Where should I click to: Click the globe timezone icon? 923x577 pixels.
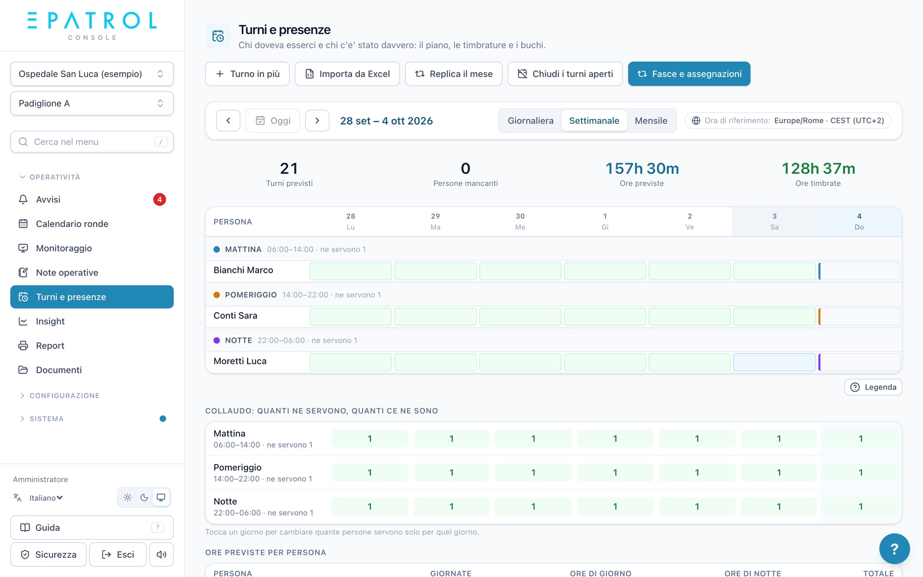pos(696,120)
